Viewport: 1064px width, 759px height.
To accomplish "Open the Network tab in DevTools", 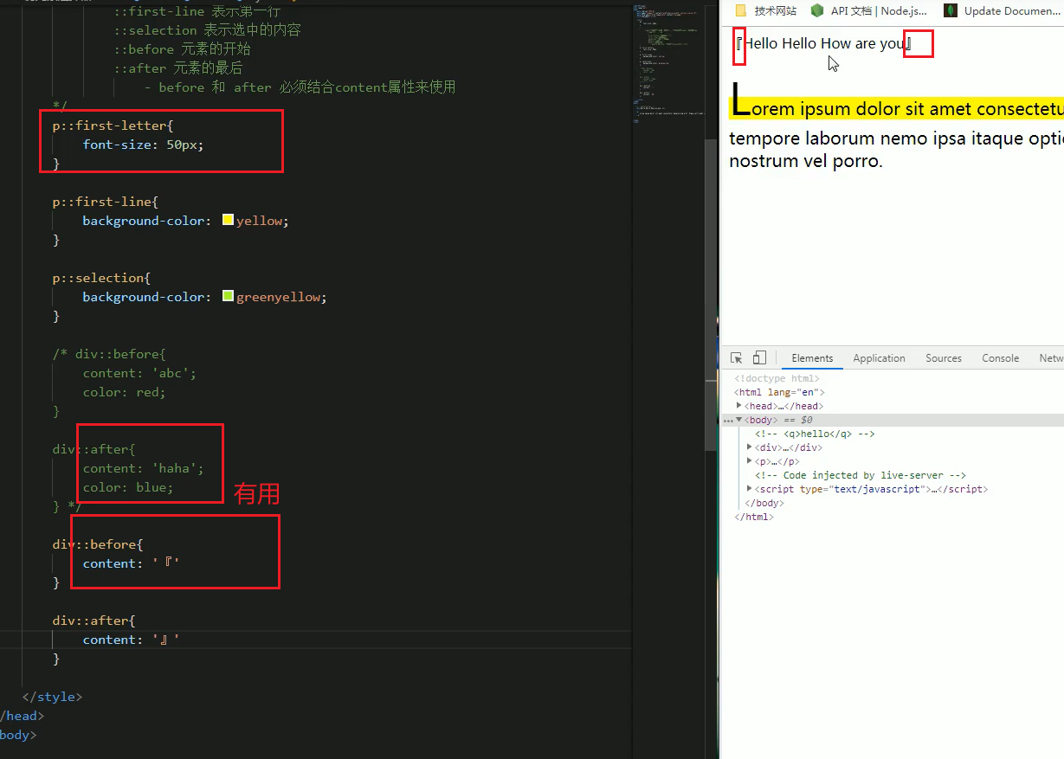I will pos(1049,358).
